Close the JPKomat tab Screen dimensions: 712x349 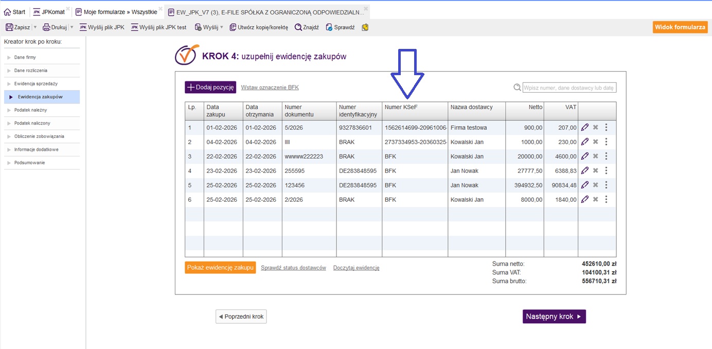pos(68,9)
